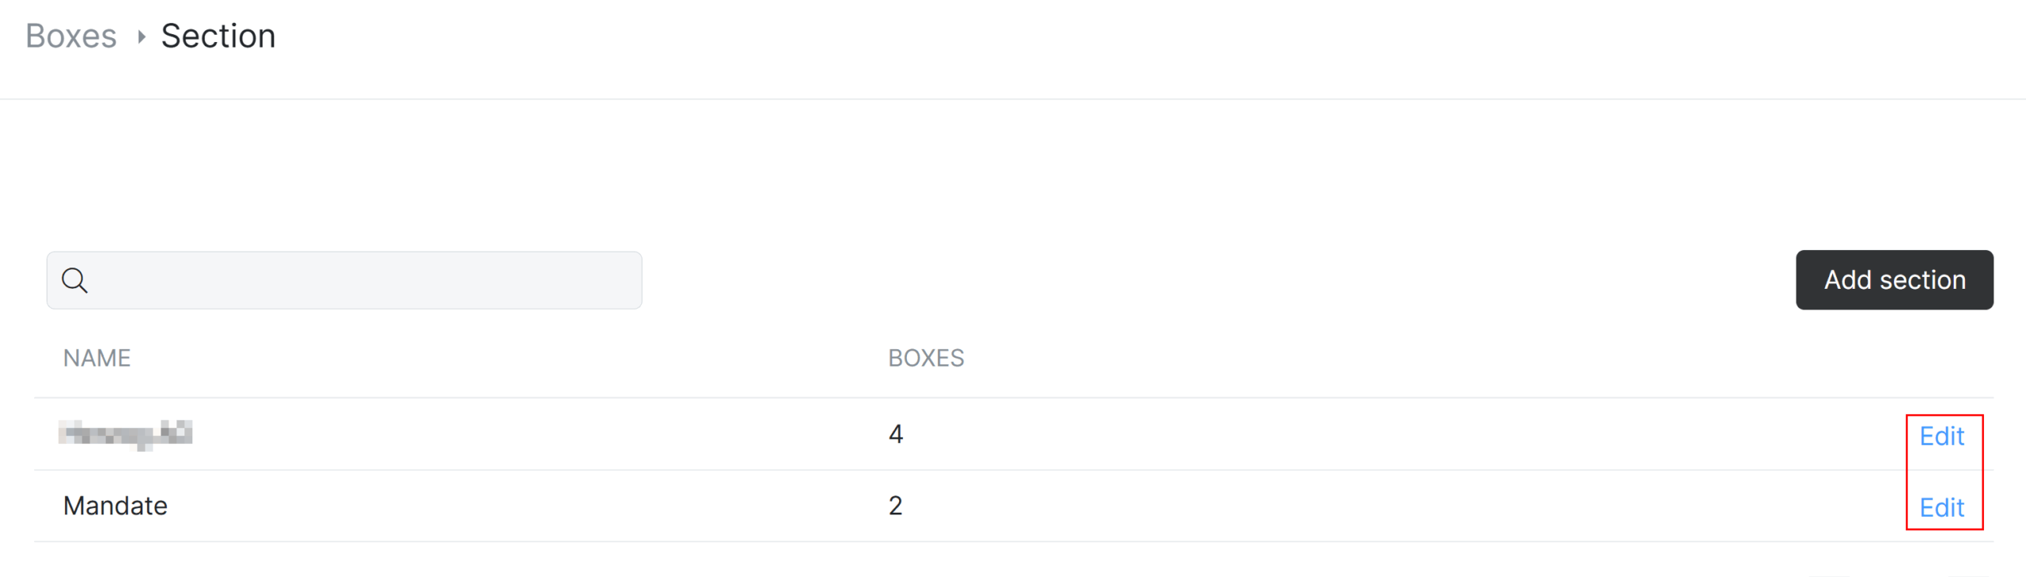Focus the search box beside the magnifier

coord(344,280)
